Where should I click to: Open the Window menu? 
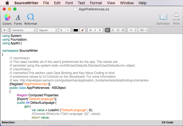[x=127, y=3]
